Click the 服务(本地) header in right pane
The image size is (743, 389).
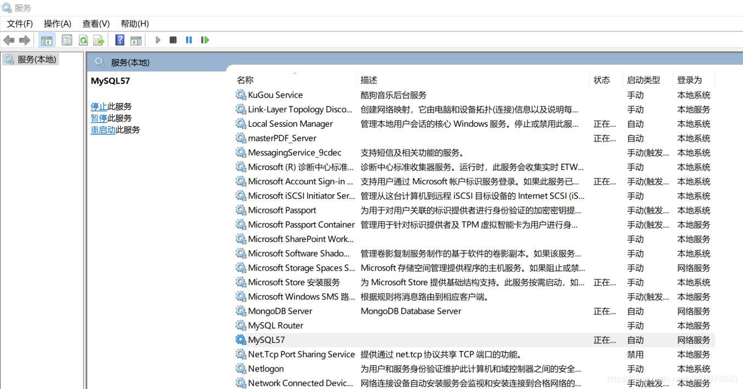click(x=130, y=63)
